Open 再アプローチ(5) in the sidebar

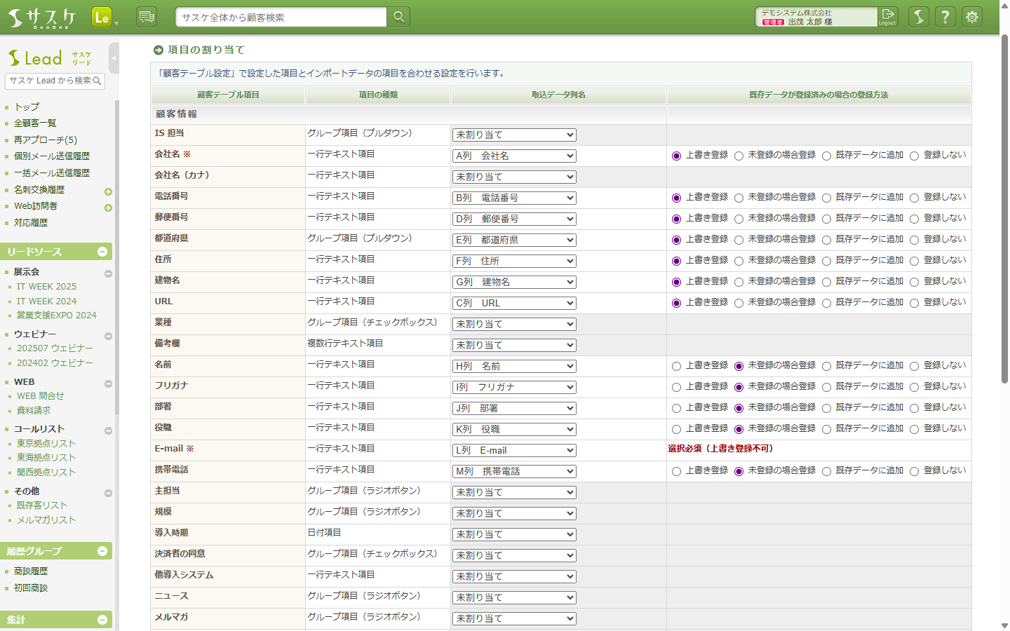[46, 140]
